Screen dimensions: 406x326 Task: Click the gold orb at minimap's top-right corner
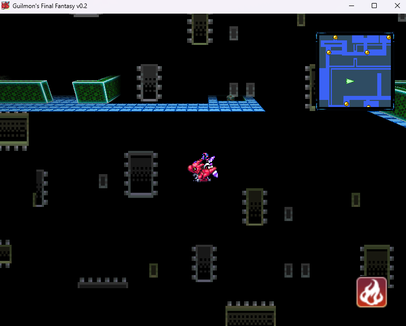click(389, 37)
